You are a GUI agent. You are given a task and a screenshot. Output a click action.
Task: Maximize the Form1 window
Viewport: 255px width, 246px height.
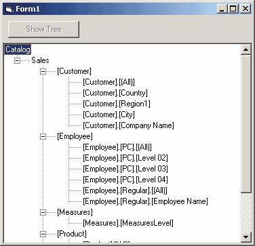(233, 9)
